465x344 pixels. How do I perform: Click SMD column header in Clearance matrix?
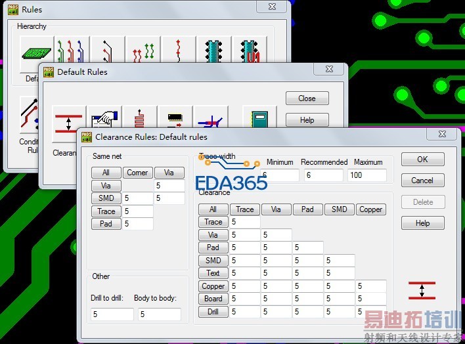pyautogui.click(x=340, y=209)
